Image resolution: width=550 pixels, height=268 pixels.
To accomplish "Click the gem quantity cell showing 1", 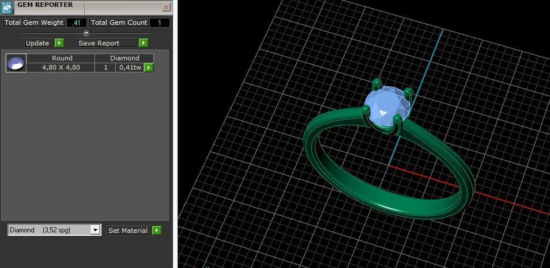I will pyautogui.click(x=106, y=67).
